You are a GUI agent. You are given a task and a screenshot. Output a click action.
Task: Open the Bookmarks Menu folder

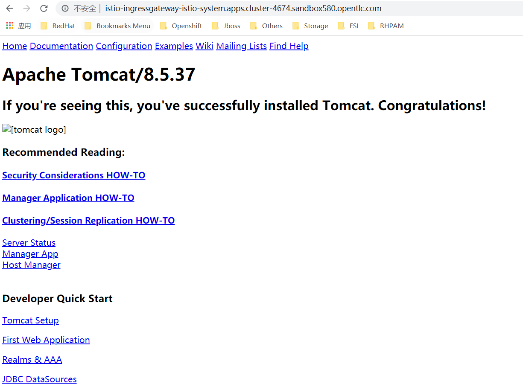pos(117,26)
